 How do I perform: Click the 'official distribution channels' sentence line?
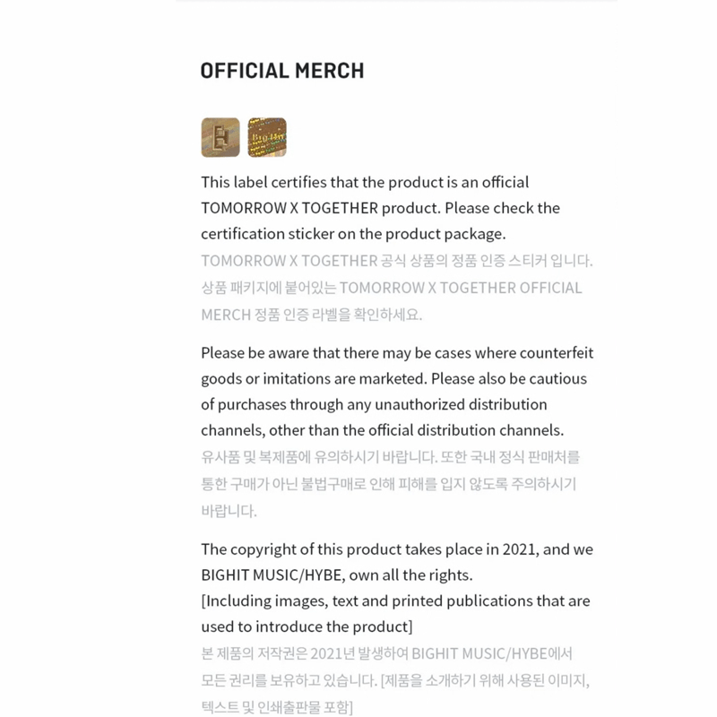[382, 430]
